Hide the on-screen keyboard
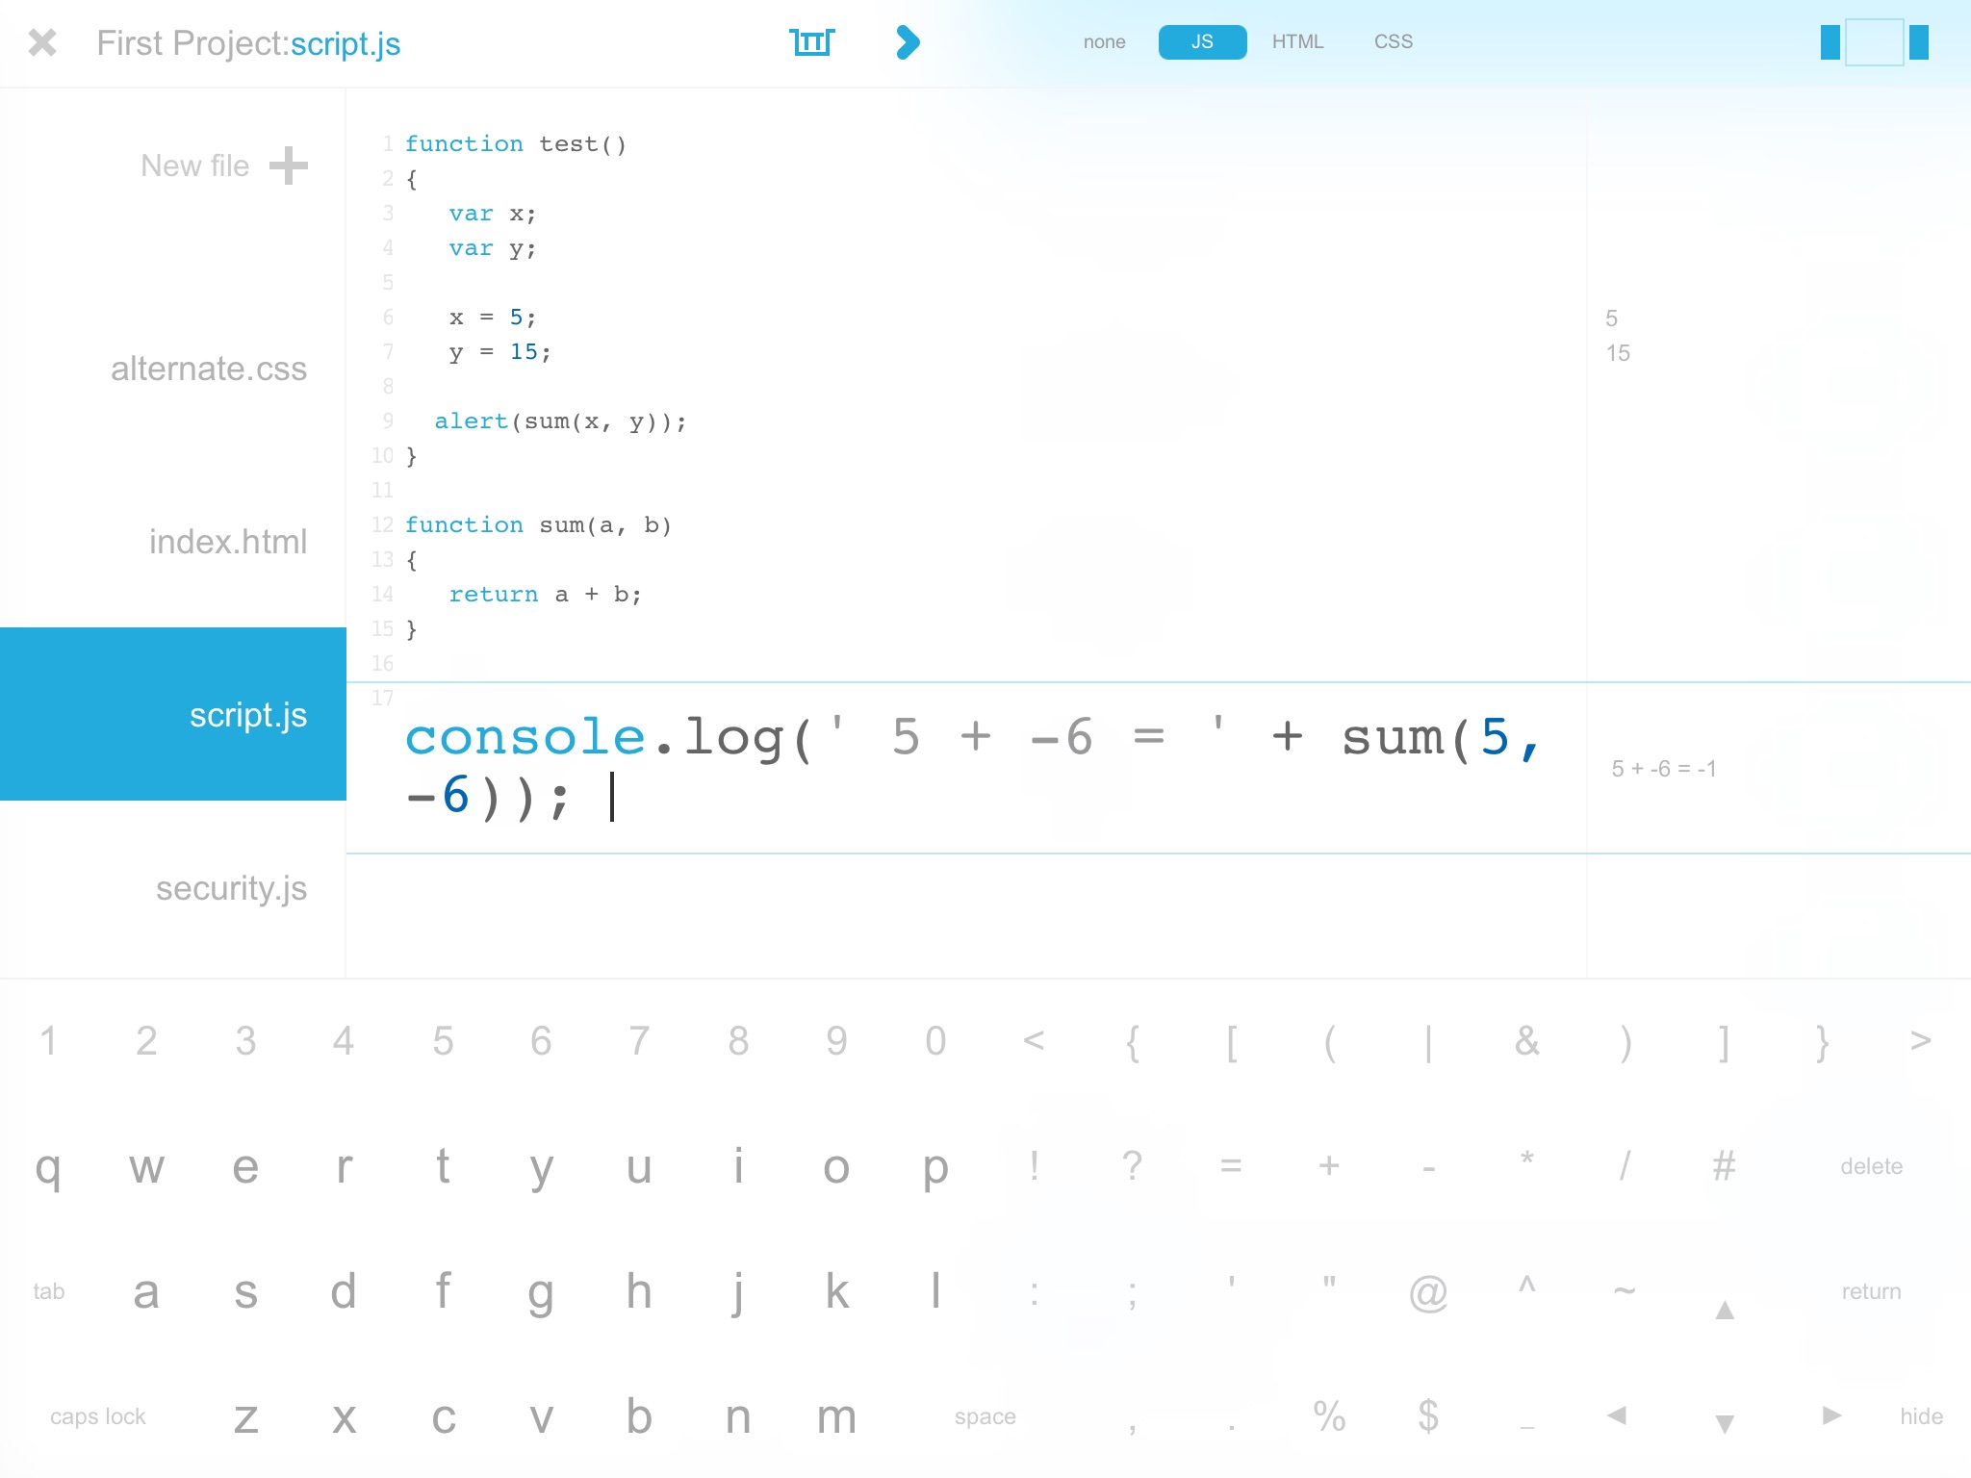 1921,1416
